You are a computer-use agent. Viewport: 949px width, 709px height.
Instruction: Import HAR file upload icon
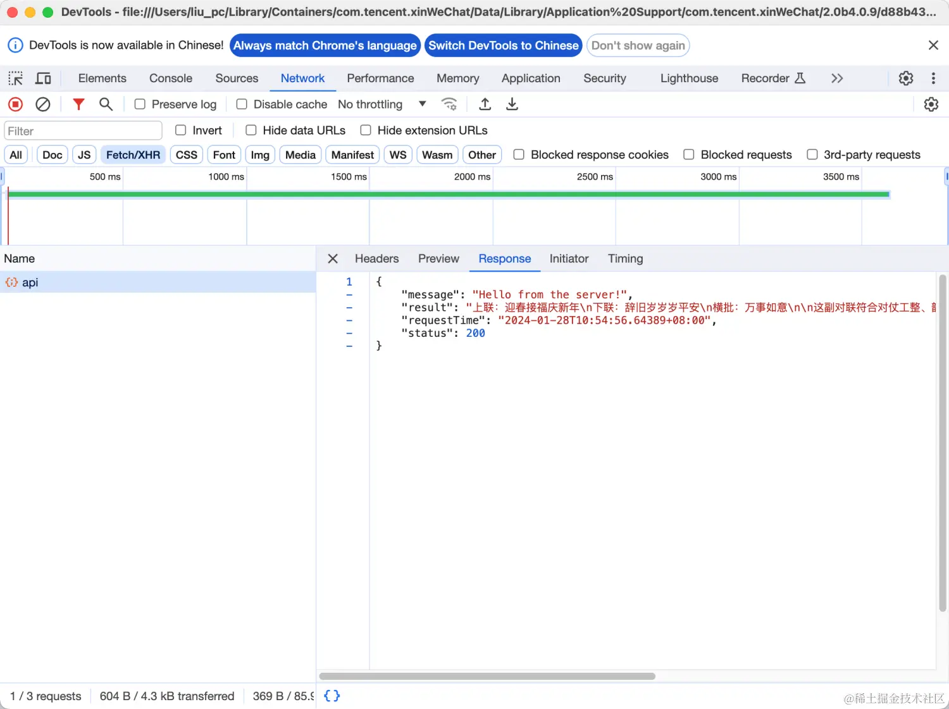click(485, 104)
